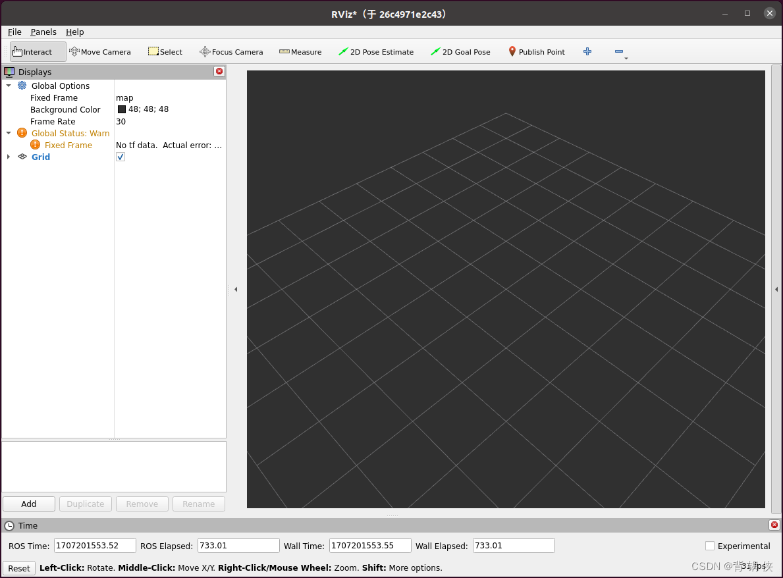Select the Interact tool
This screenshot has height=578, width=783.
(x=38, y=52)
